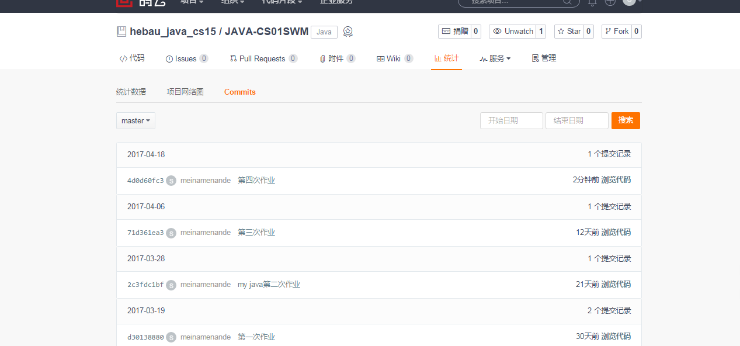Switch to the 项目网络图 sub-tab
The height and width of the screenshot is (346, 740).
[x=185, y=92]
